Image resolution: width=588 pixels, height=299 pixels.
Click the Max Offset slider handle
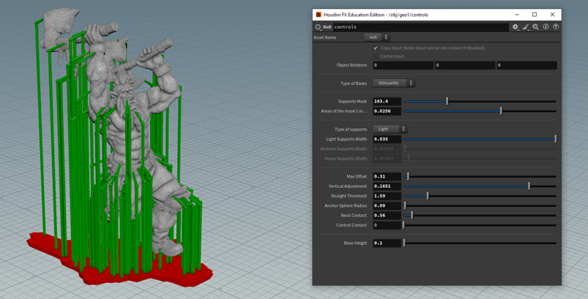click(x=409, y=177)
